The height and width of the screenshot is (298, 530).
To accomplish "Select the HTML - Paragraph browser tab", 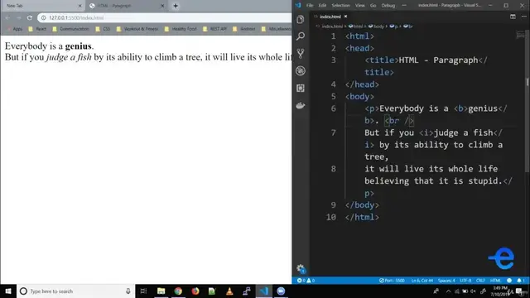I will pos(126,6).
